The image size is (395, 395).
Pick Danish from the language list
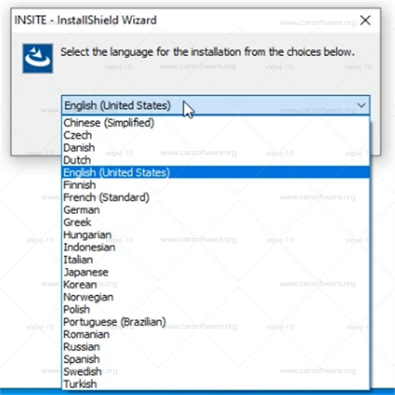pyautogui.click(x=216, y=148)
